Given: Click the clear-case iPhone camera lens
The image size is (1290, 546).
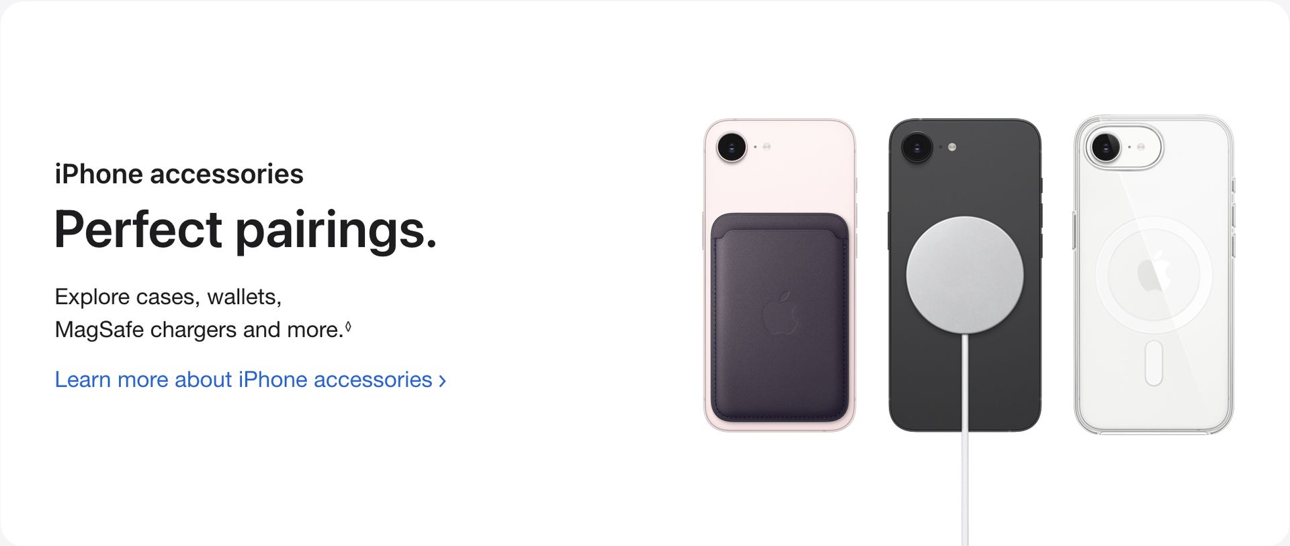Looking at the screenshot, I should pos(1105,146).
